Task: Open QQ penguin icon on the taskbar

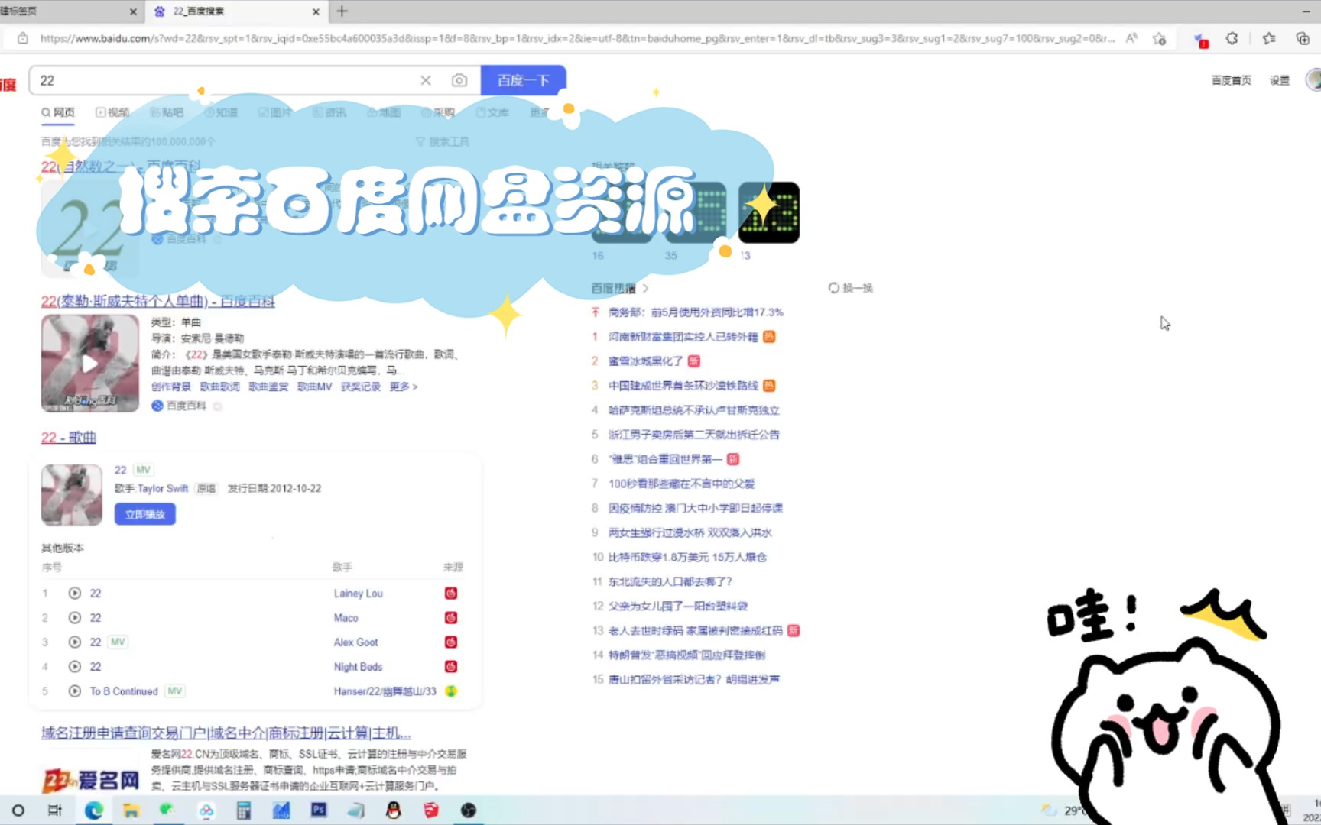Action: tap(394, 810)
